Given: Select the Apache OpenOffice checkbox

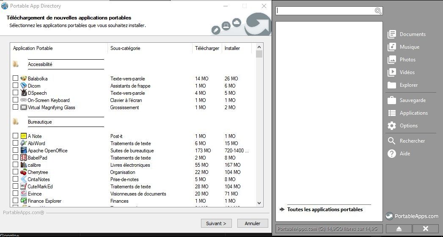Looking at the screenshot, I should (15, 150).
